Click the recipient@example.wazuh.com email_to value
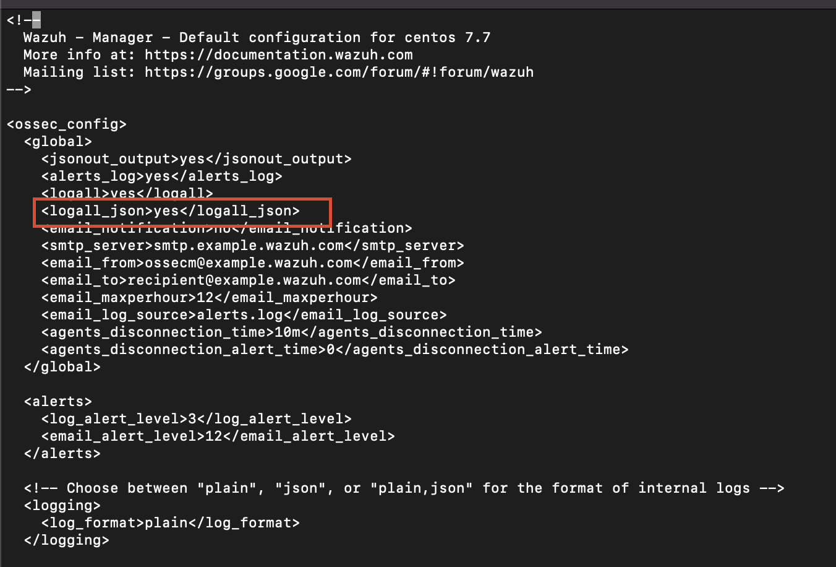836x567 pixels. coord(244,280)
